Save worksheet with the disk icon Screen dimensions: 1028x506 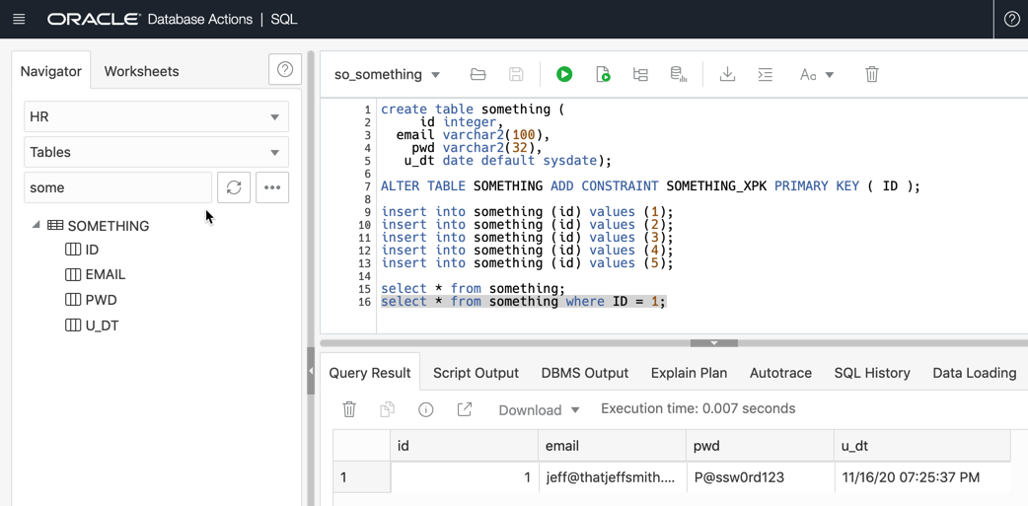pyautogui.click(x=517, y=74)
